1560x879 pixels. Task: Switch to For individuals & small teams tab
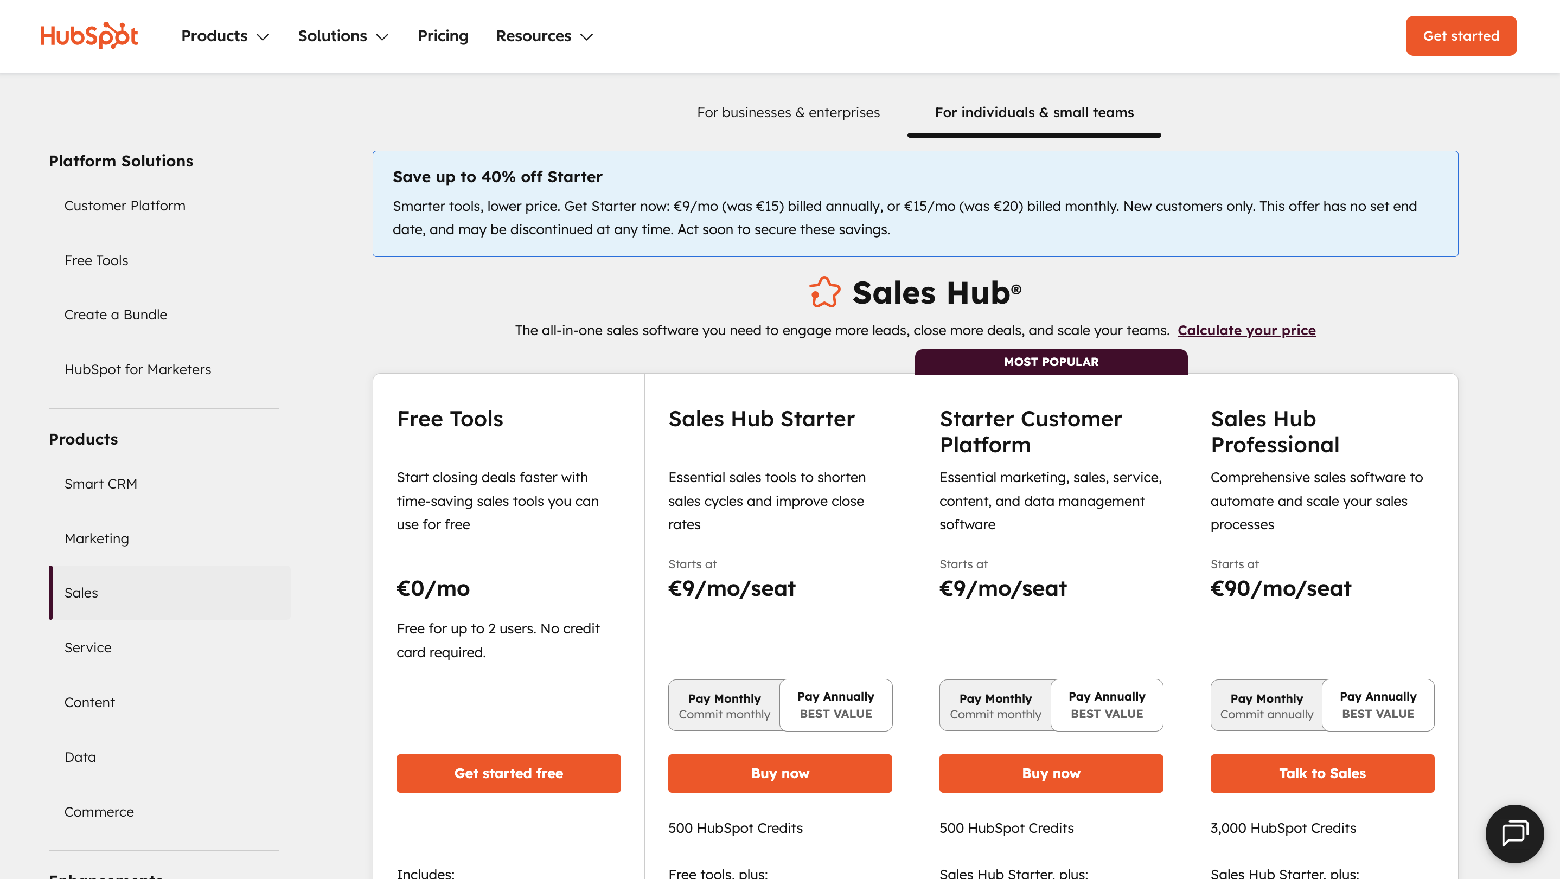pos(1034,113)
